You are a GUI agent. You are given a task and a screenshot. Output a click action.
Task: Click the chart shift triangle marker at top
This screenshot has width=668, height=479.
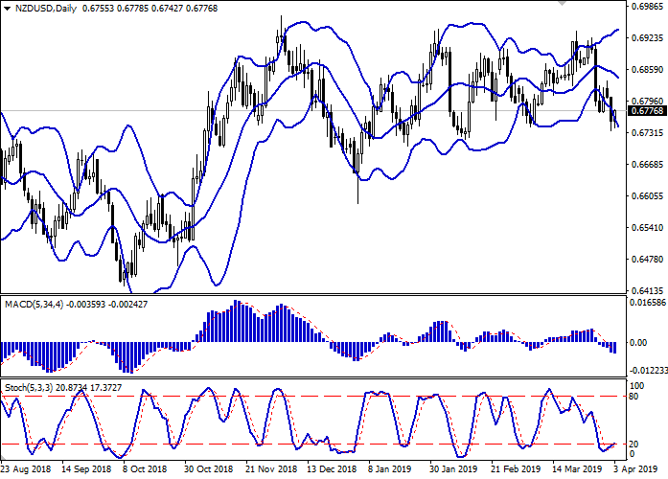(x=562, y=3)
